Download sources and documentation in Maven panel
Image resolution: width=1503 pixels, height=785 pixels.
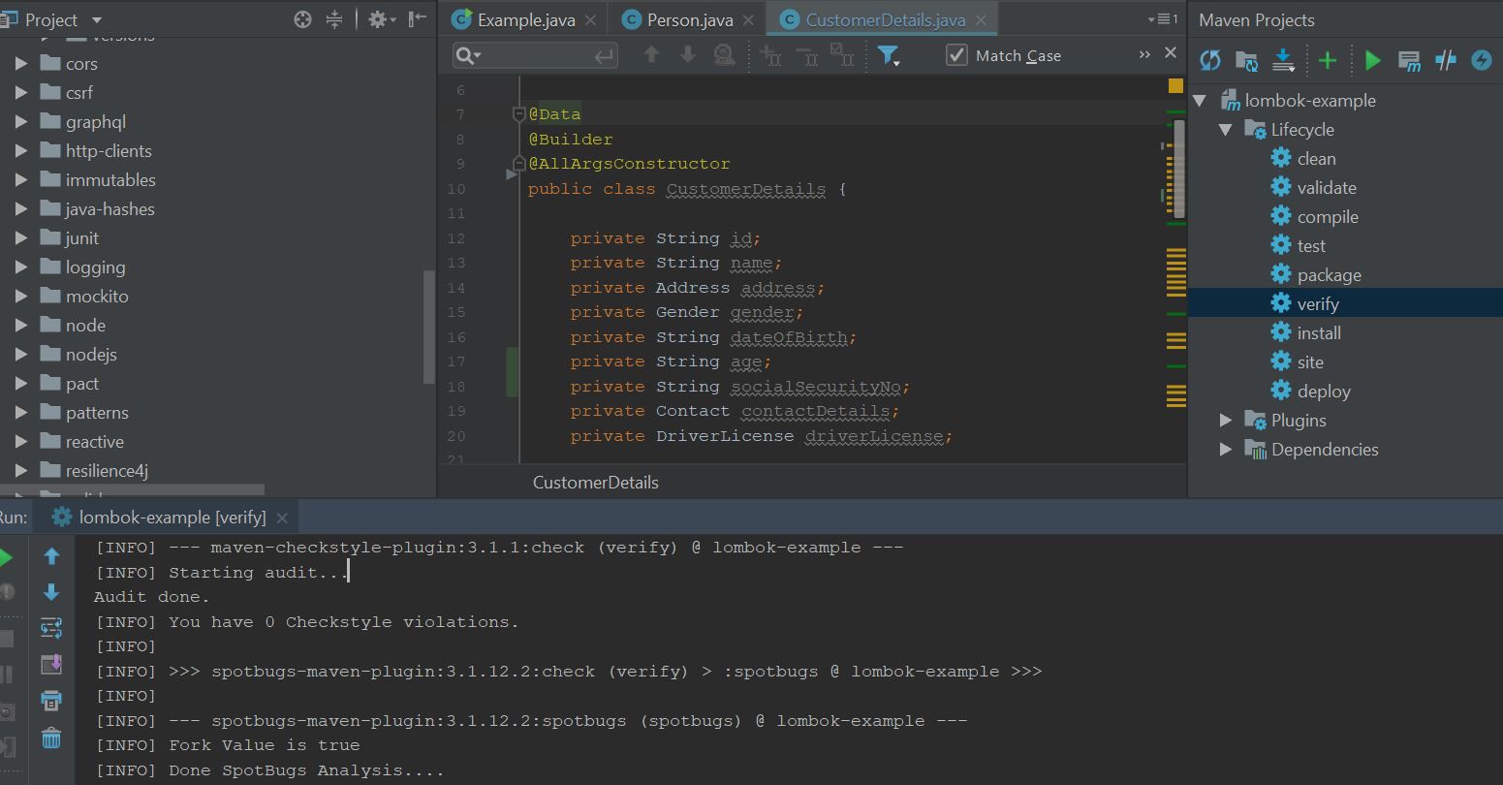(x=1283, y=60)
